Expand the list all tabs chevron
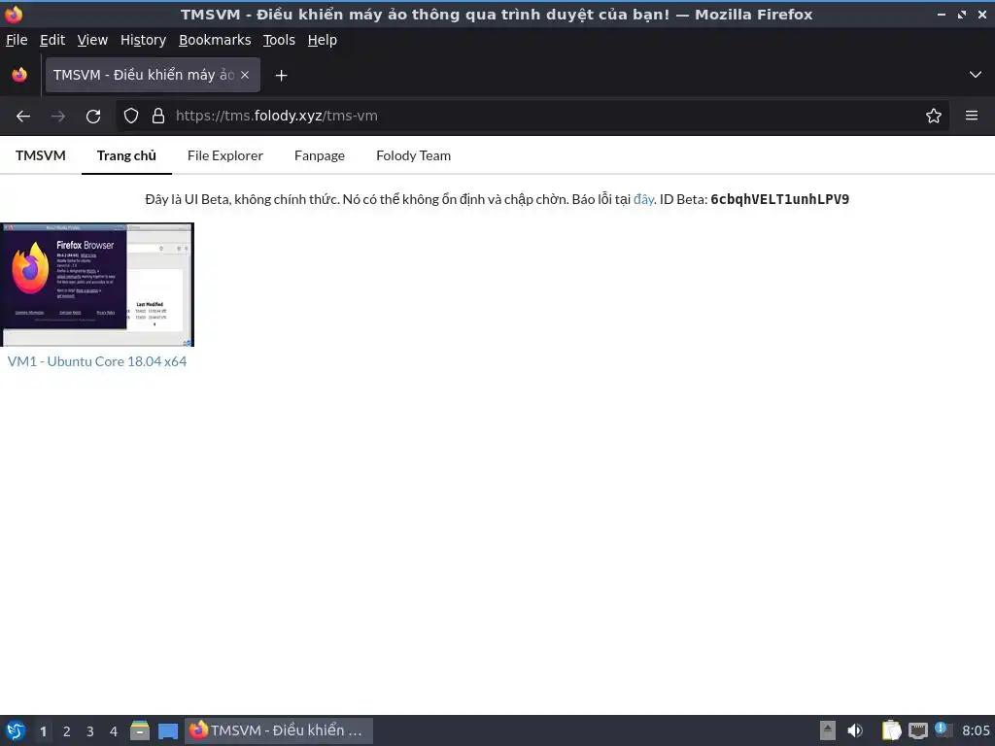This screenshot has height=746, width=995. [x=976, y=75]
